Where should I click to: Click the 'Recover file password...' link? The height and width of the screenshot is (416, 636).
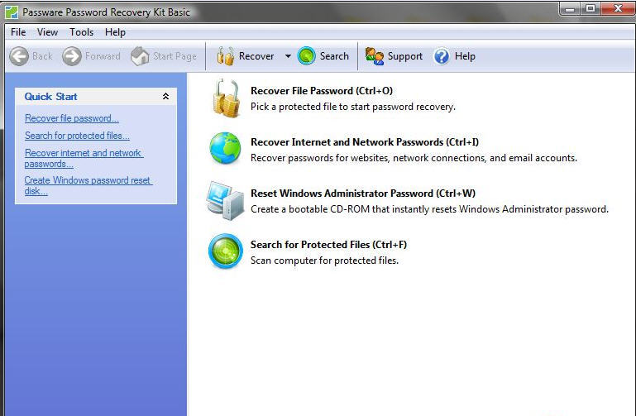coord(72,118)
